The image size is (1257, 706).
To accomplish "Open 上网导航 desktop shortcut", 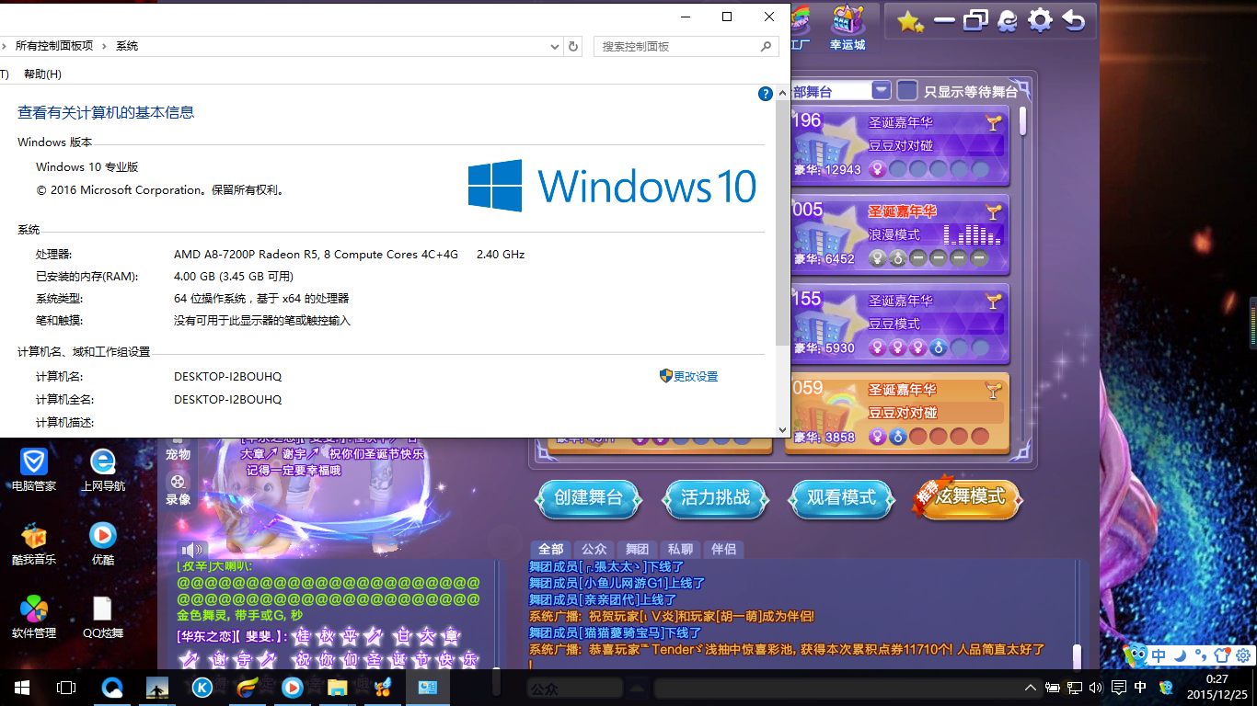I will click(103, 470).
